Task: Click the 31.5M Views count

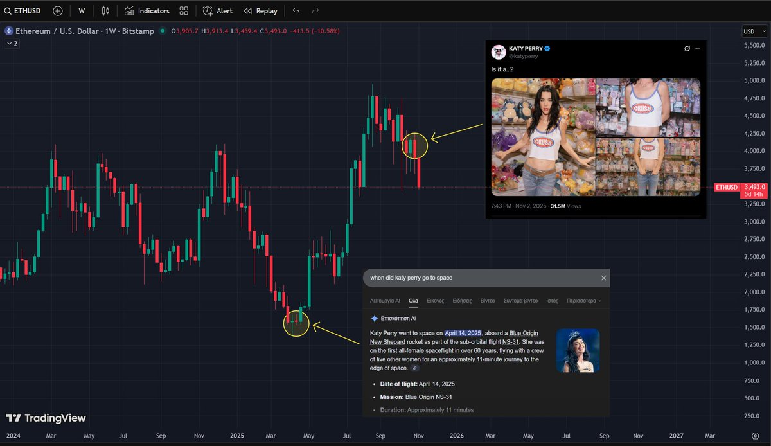Action: pyautogui.click(x=565, y=206)
